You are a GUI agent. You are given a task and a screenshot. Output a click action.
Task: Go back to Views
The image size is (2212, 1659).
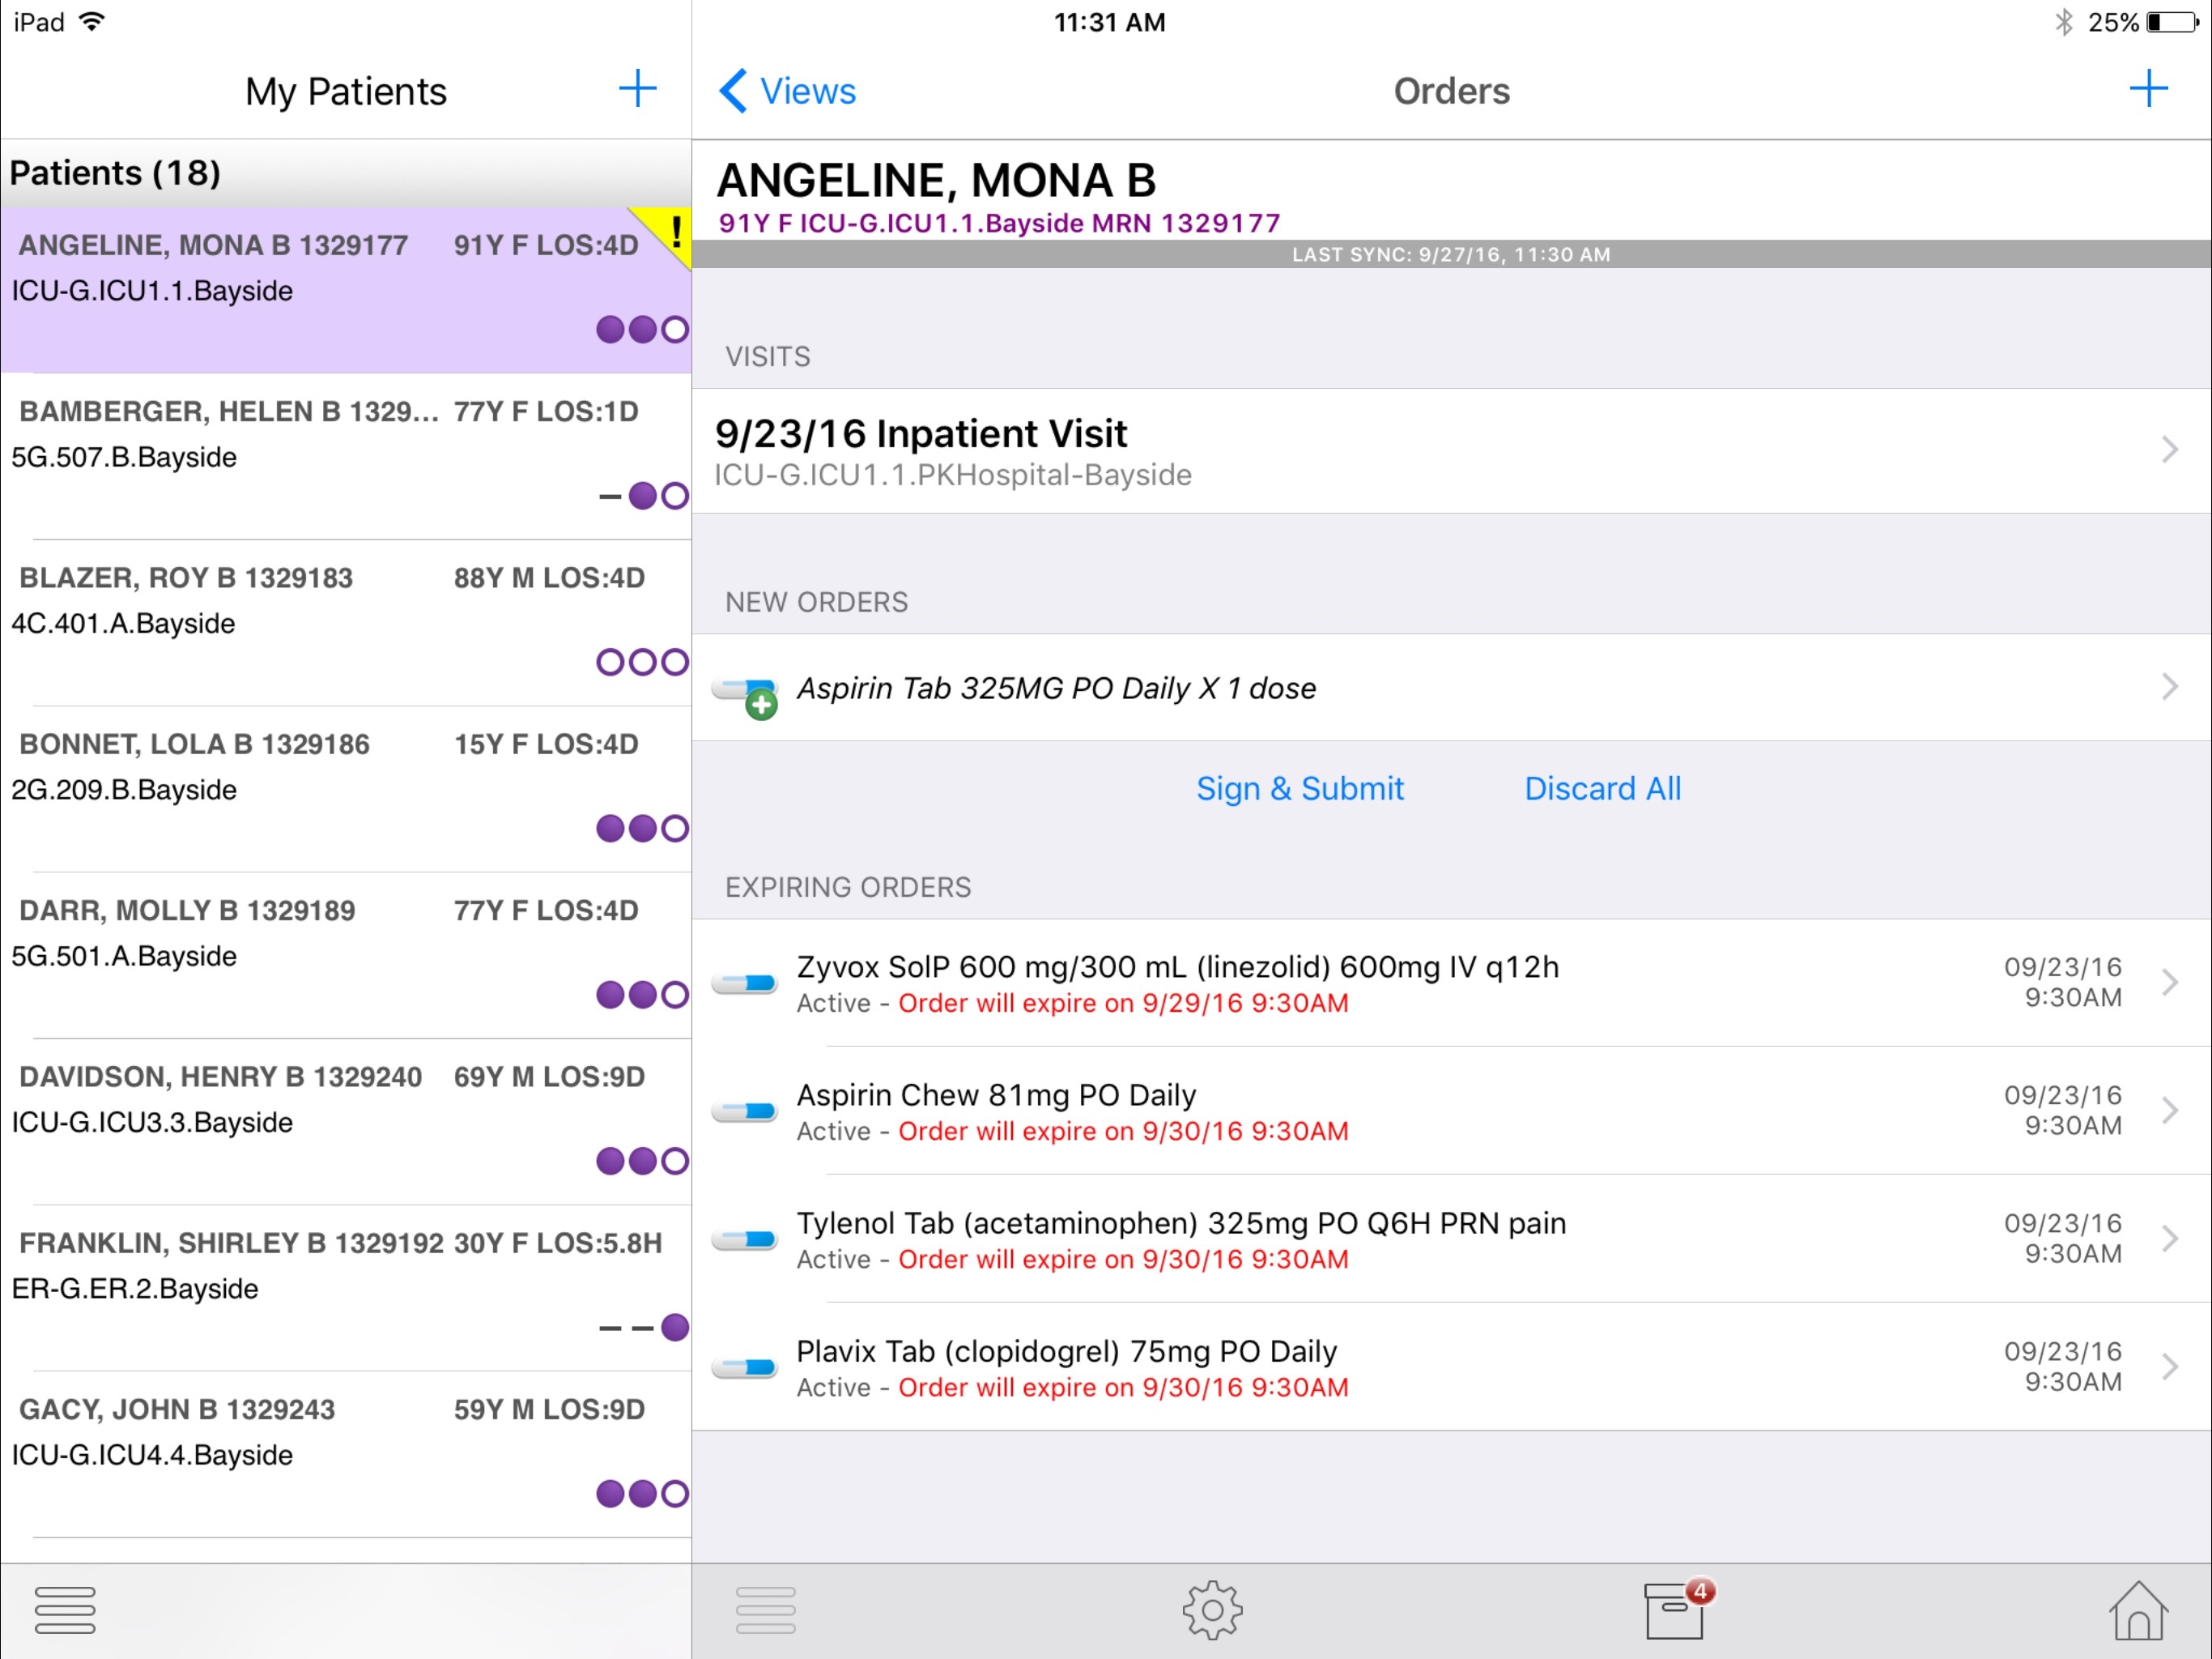click(x=787, y=91)
